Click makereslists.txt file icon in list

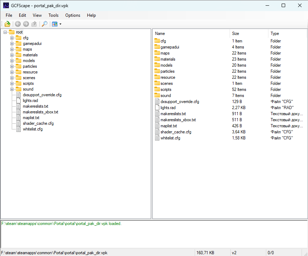click(x=157, y=114)
